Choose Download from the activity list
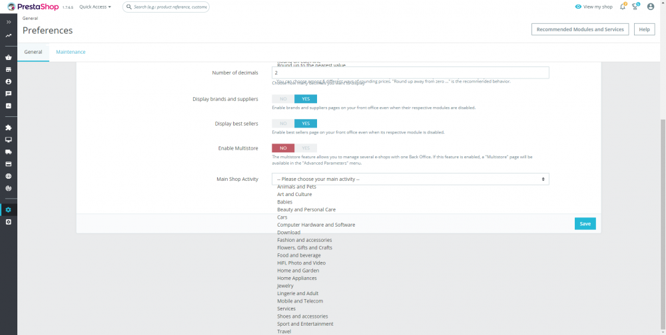The height and width of the screenshot is (335, 666). [x=289, y=233]
